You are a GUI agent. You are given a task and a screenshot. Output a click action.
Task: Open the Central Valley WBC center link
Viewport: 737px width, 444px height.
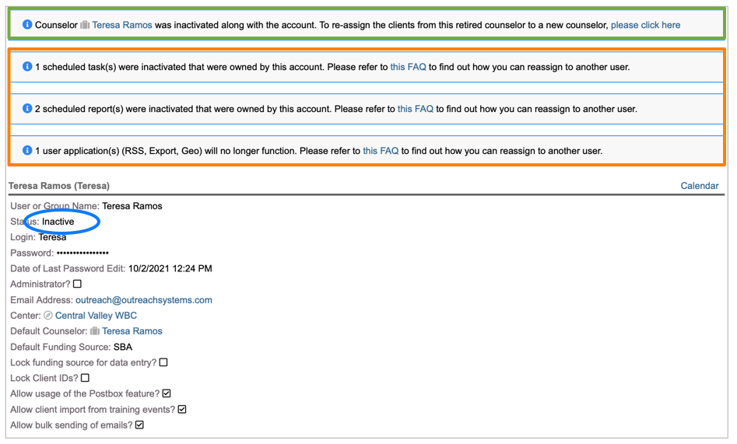point(96,316)
